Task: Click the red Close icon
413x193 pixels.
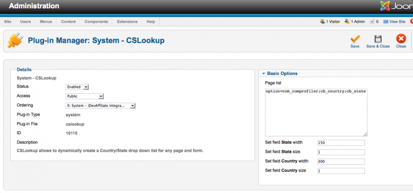Action: click(x=401, y=39)
